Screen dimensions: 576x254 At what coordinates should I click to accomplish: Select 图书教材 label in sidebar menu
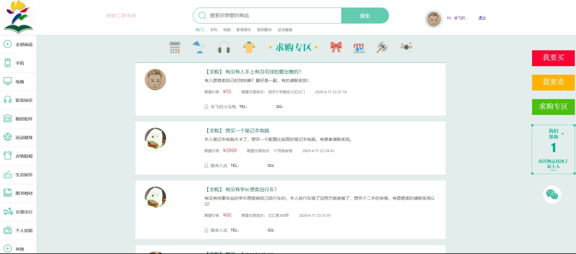click(x=24, y=193)
